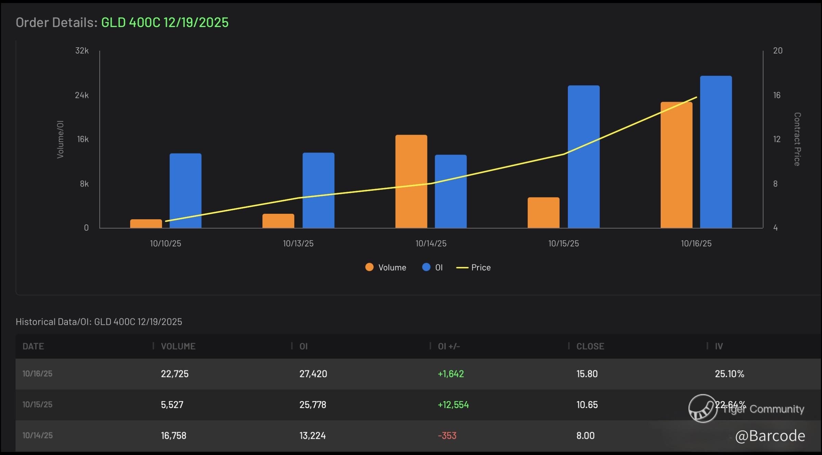Screen dimensions: 822x455
Task: Click the Tiger Community logo icon
Action: 703,408
